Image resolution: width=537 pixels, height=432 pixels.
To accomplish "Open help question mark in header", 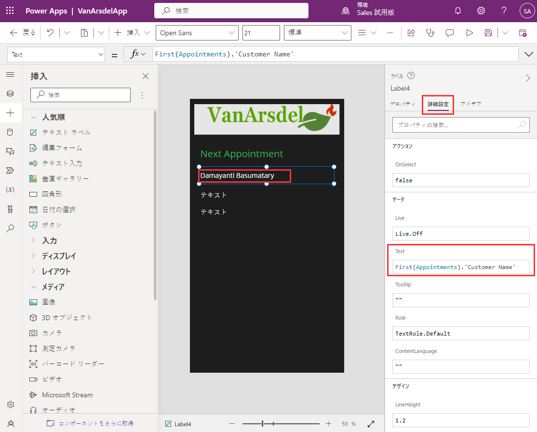I will [x=504, y=11].
